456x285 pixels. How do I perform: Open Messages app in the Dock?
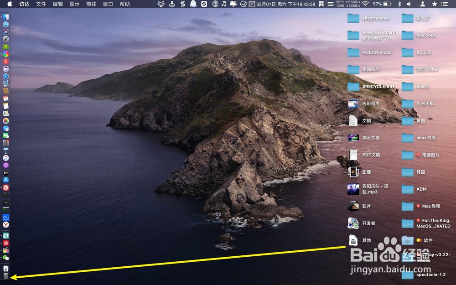(6, 128)
